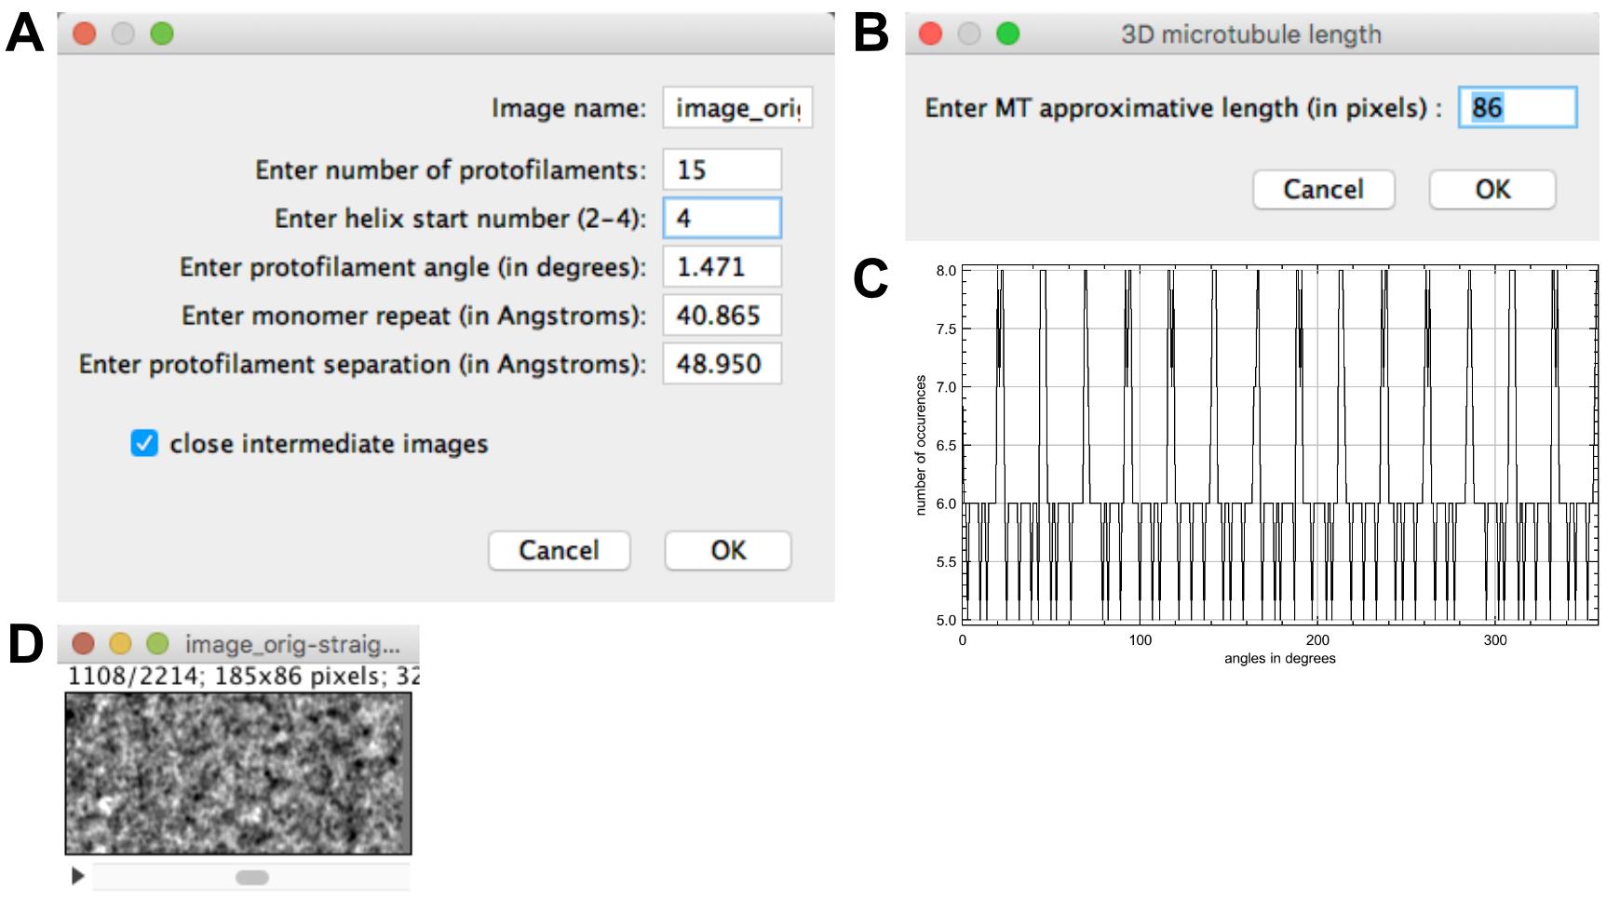Click the straightened microtubule image
The height and width of the screenshot is (900, 1620).
coord(238,773)
